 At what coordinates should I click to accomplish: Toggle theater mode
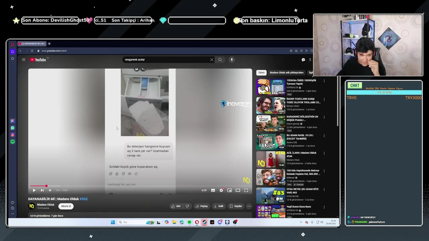pos(238,190)
